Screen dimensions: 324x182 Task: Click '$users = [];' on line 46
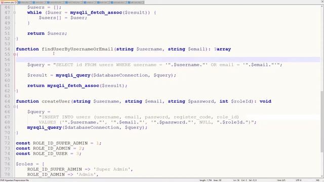[x=45, y=8]
